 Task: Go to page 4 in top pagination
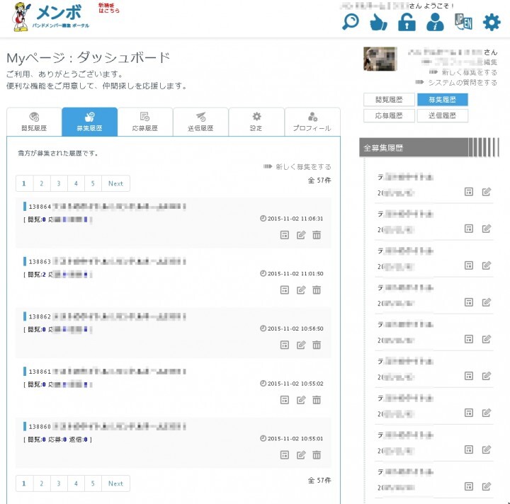(x=76, y=183)
